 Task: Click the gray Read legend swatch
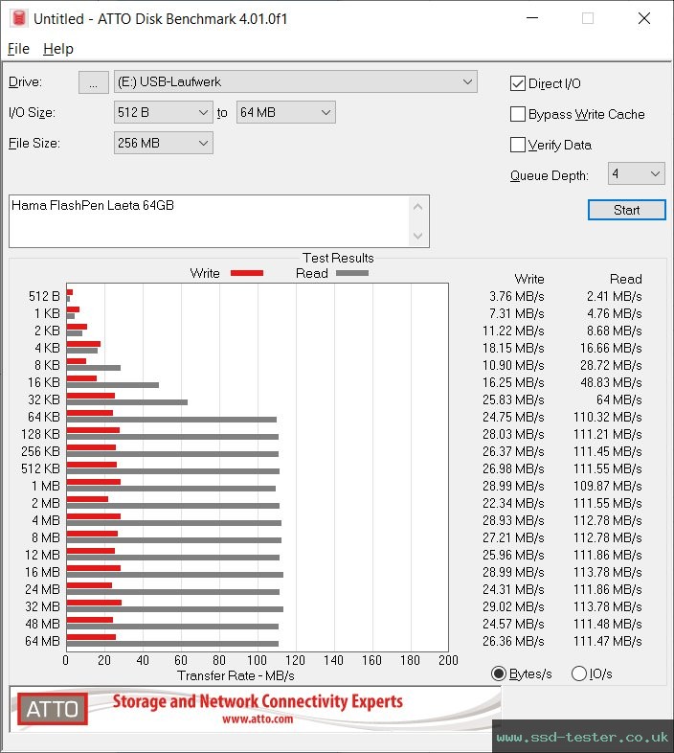pos(352,273)
